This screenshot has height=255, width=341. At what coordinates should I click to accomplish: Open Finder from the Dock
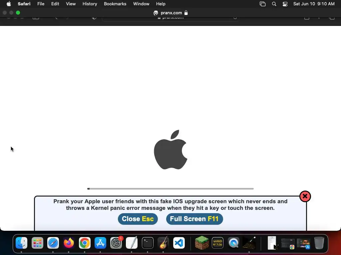pos(22,243)
